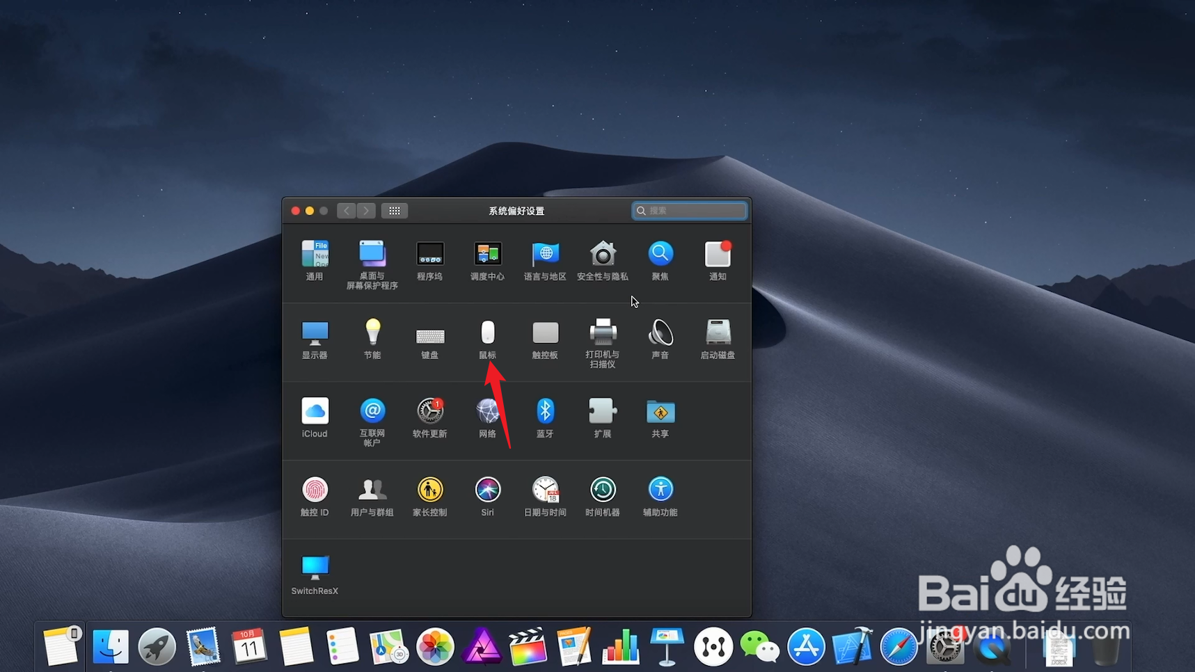Launch Launchpad rocket icon in Dock
The image size is (1195, 672).
pyautogui.click(x=157, y=647)
